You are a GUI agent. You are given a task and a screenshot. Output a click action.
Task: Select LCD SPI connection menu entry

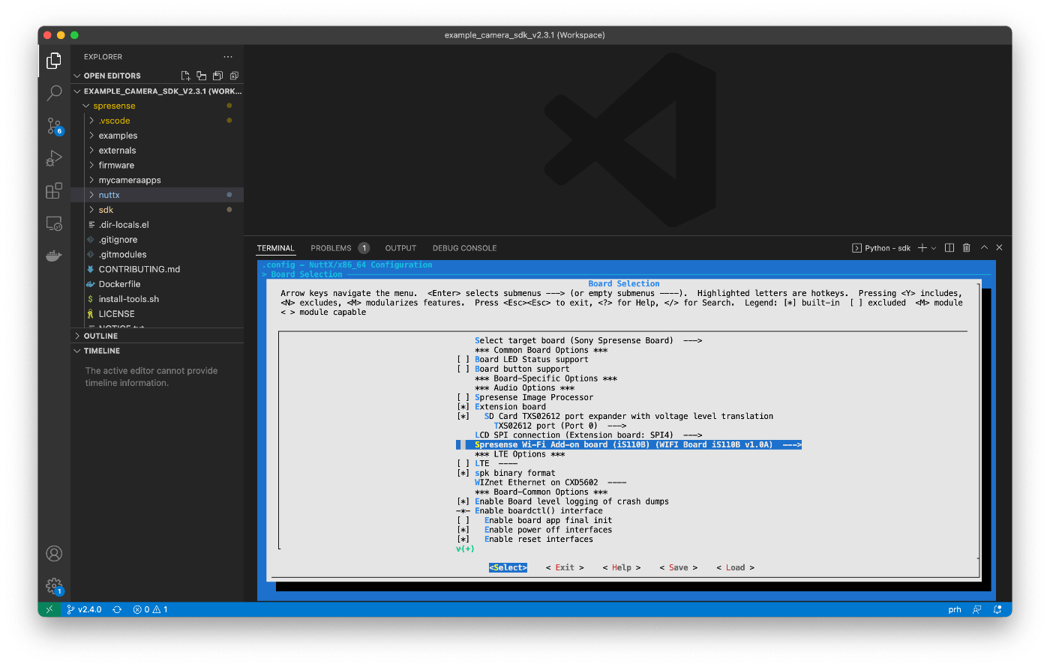[589, 435]
